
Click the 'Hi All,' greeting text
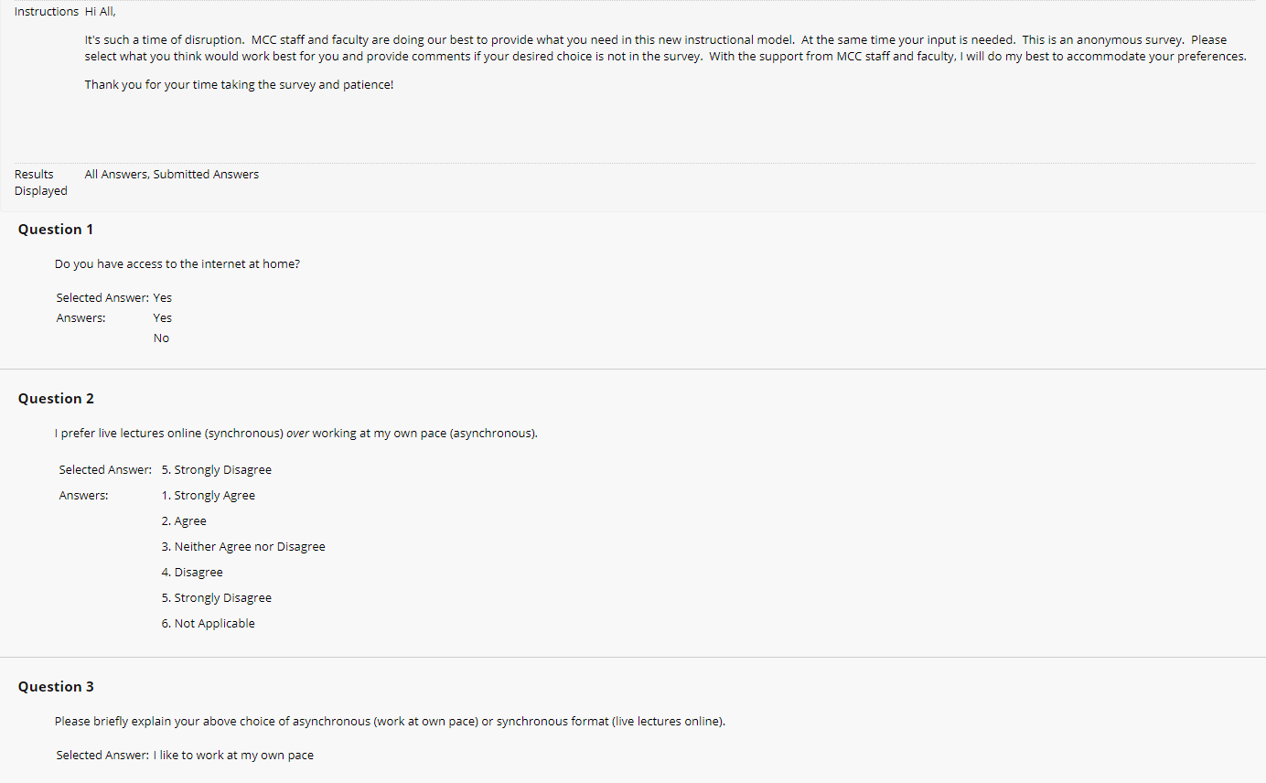point(101,12)
